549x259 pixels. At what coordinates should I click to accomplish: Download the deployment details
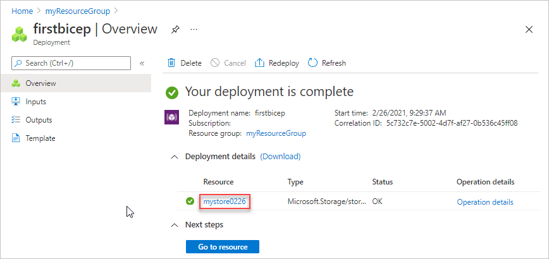pos(280,156)
